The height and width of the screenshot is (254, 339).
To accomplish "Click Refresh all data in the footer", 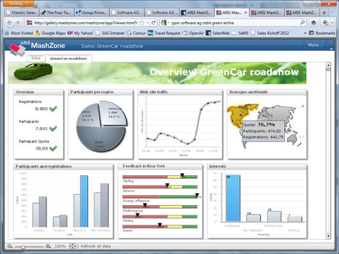I will coord(95,246).
